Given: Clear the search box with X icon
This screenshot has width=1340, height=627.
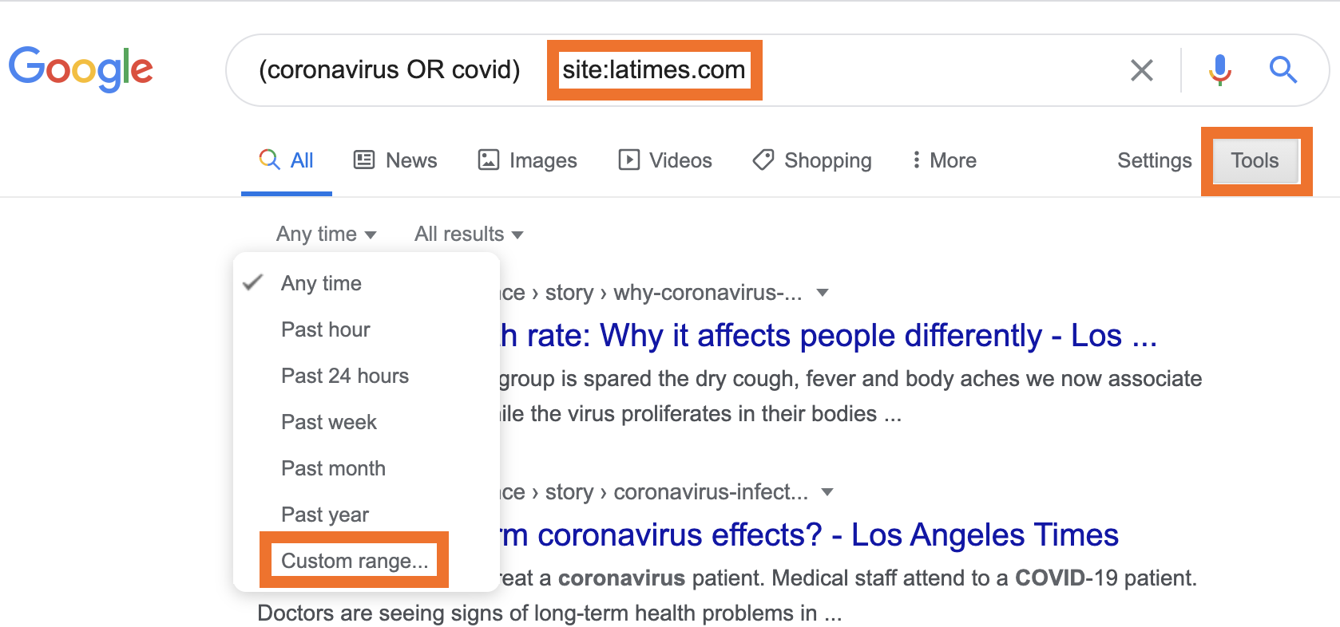Looking at the screenshot, I should [x=1142, y=70].
